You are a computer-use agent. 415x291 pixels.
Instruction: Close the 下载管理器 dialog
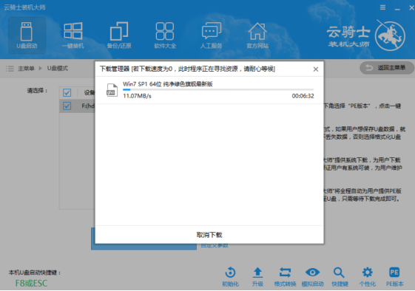(x=316, y=69)
